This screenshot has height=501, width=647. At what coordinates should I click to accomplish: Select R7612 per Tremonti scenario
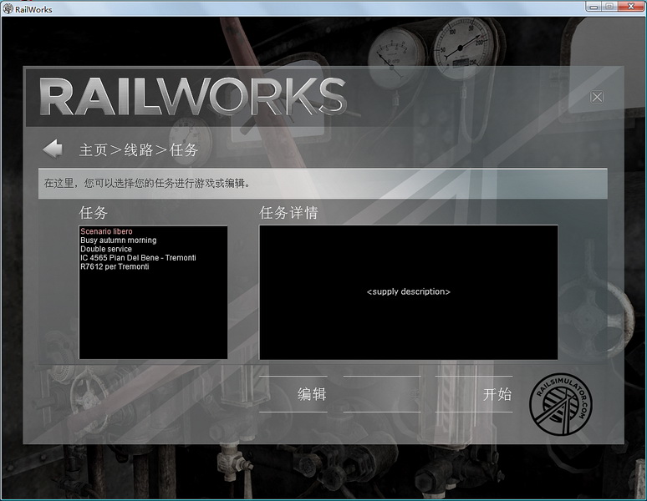[x=115, y=266]
